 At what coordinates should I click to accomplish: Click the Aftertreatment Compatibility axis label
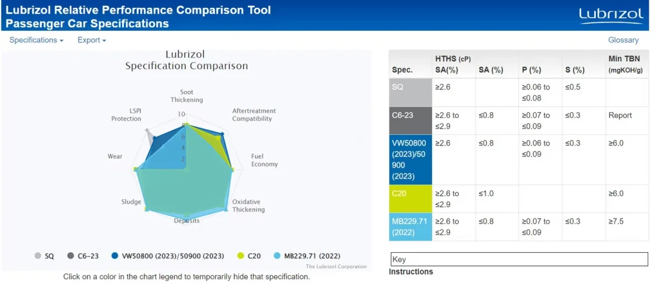pyautogui.click(x=254, y=115)
